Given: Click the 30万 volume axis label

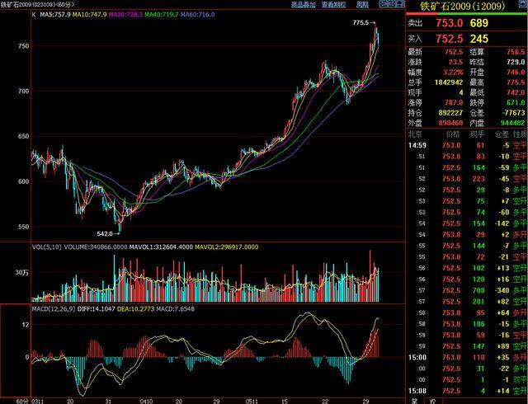Looking at the screenshot, I should coord(22,272).
